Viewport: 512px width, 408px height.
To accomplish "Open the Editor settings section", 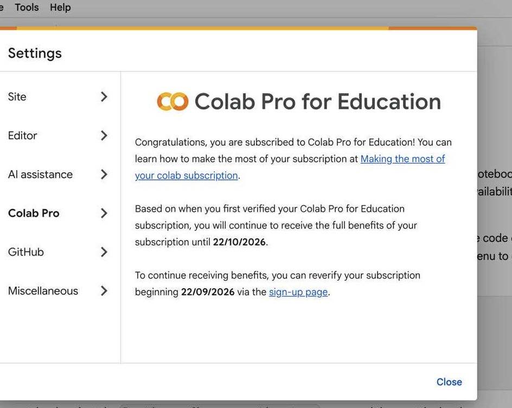I will [x=58, y=135].
